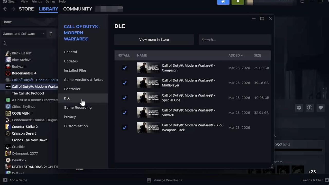Viewport: 329px width, 185px height.
Task: Open the General settings tab
Action: [x=83, y=52]
